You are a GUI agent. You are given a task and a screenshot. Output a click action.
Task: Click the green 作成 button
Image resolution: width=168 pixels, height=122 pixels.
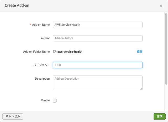click(160, 116)
